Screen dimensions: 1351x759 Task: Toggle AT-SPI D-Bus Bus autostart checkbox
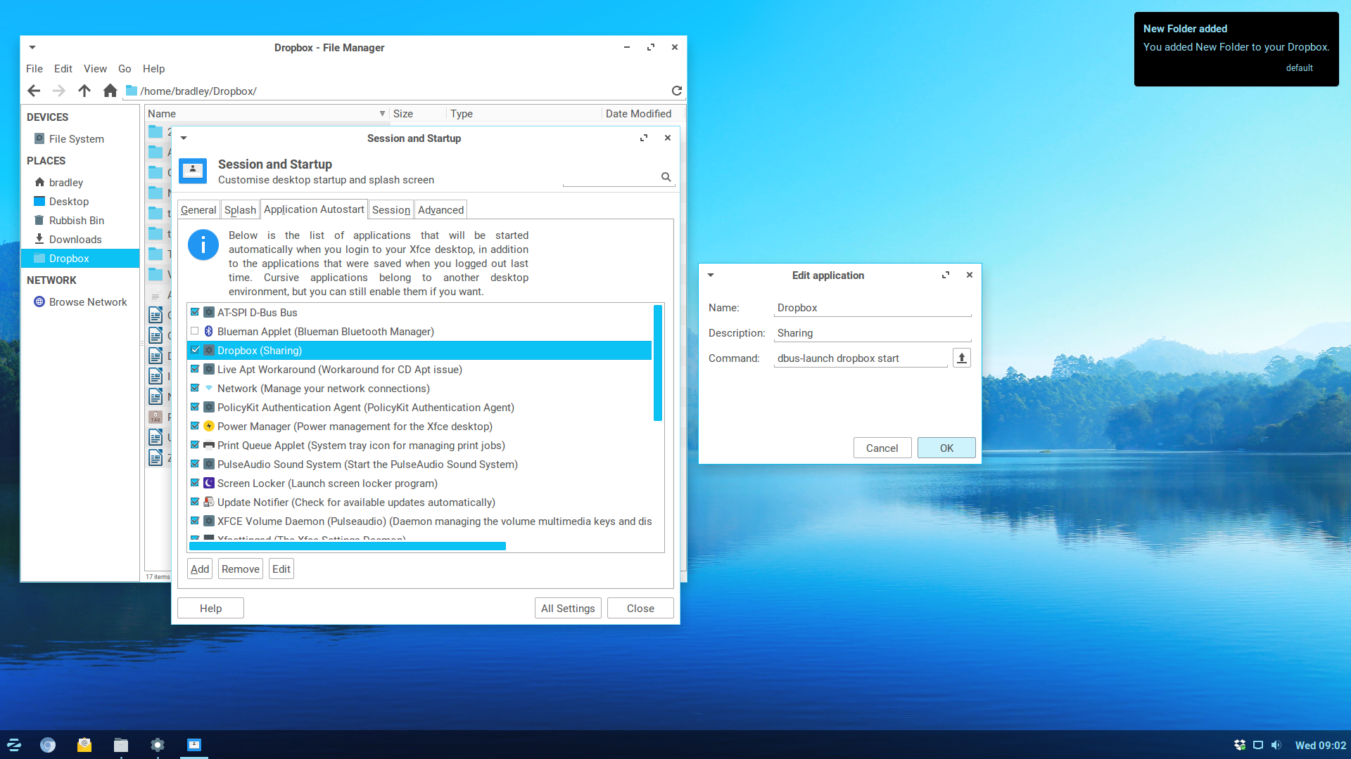[195, 312]
